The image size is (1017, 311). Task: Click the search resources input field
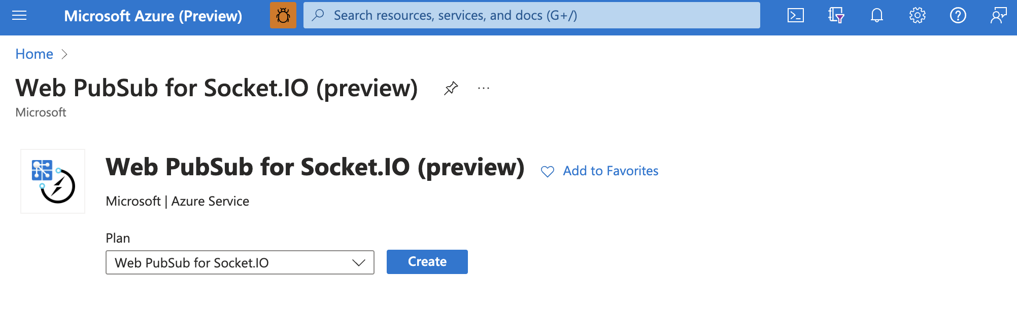(531, 15)
